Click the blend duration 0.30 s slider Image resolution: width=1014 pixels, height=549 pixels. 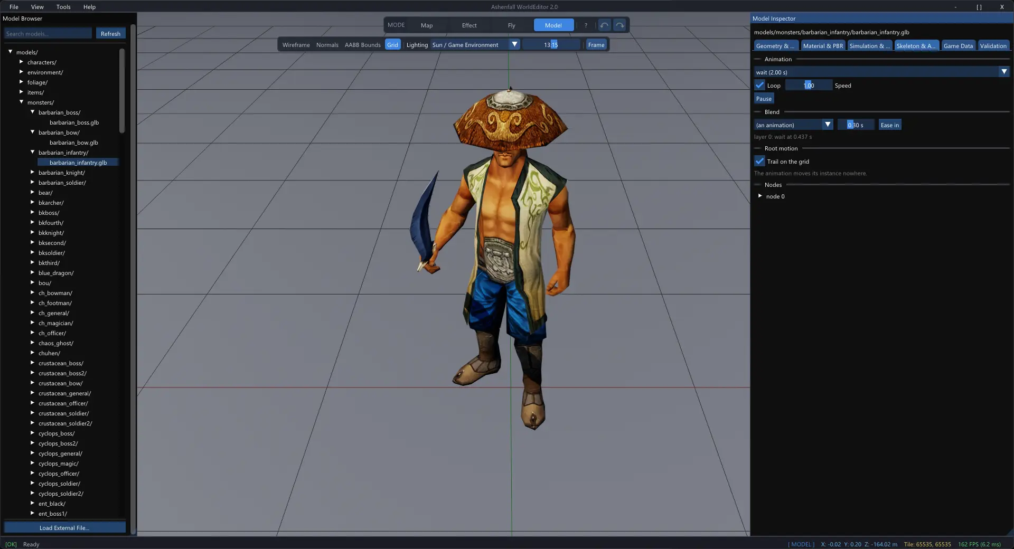click(856, 125)
